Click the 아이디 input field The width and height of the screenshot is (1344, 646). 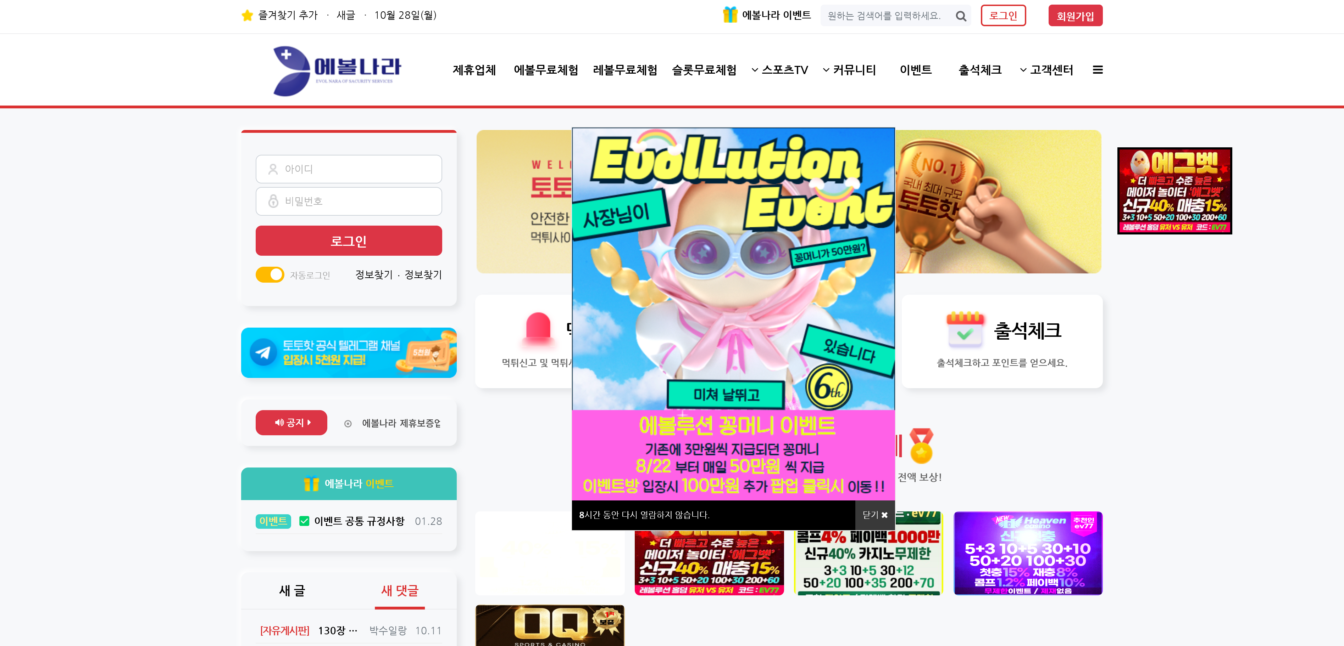pos(349,169)
